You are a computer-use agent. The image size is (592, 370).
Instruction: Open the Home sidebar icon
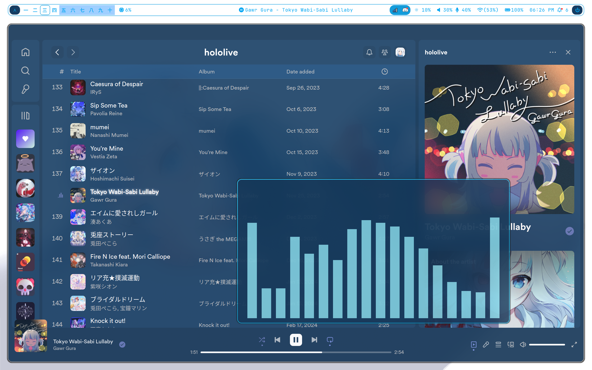(25, 52)
